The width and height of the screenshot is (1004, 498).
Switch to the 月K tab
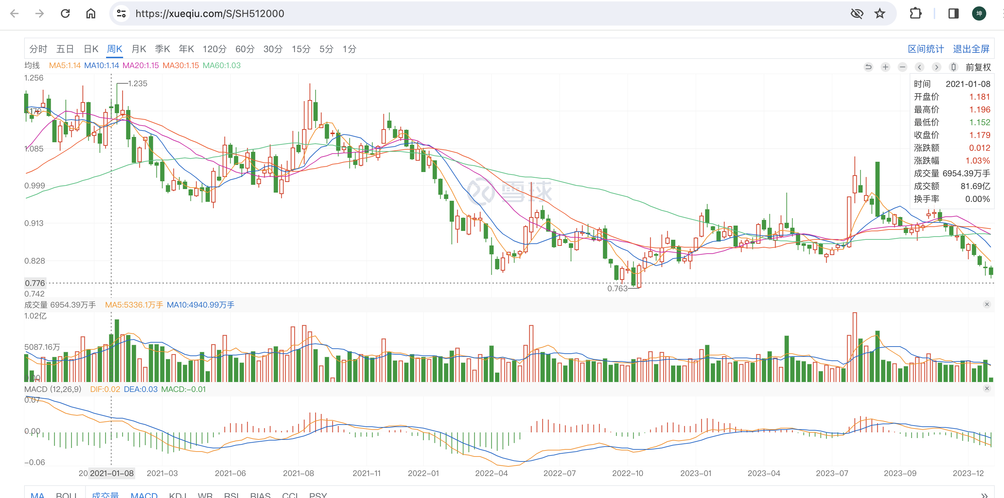tap(139, 49)
